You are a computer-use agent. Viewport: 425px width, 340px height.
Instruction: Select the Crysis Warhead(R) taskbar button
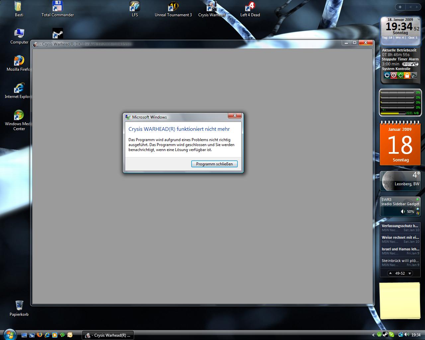[x=108, y=335]
